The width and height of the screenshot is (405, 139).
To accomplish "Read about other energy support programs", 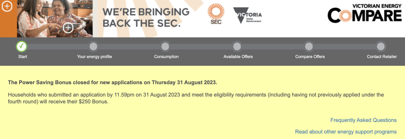I will point(346,132).
